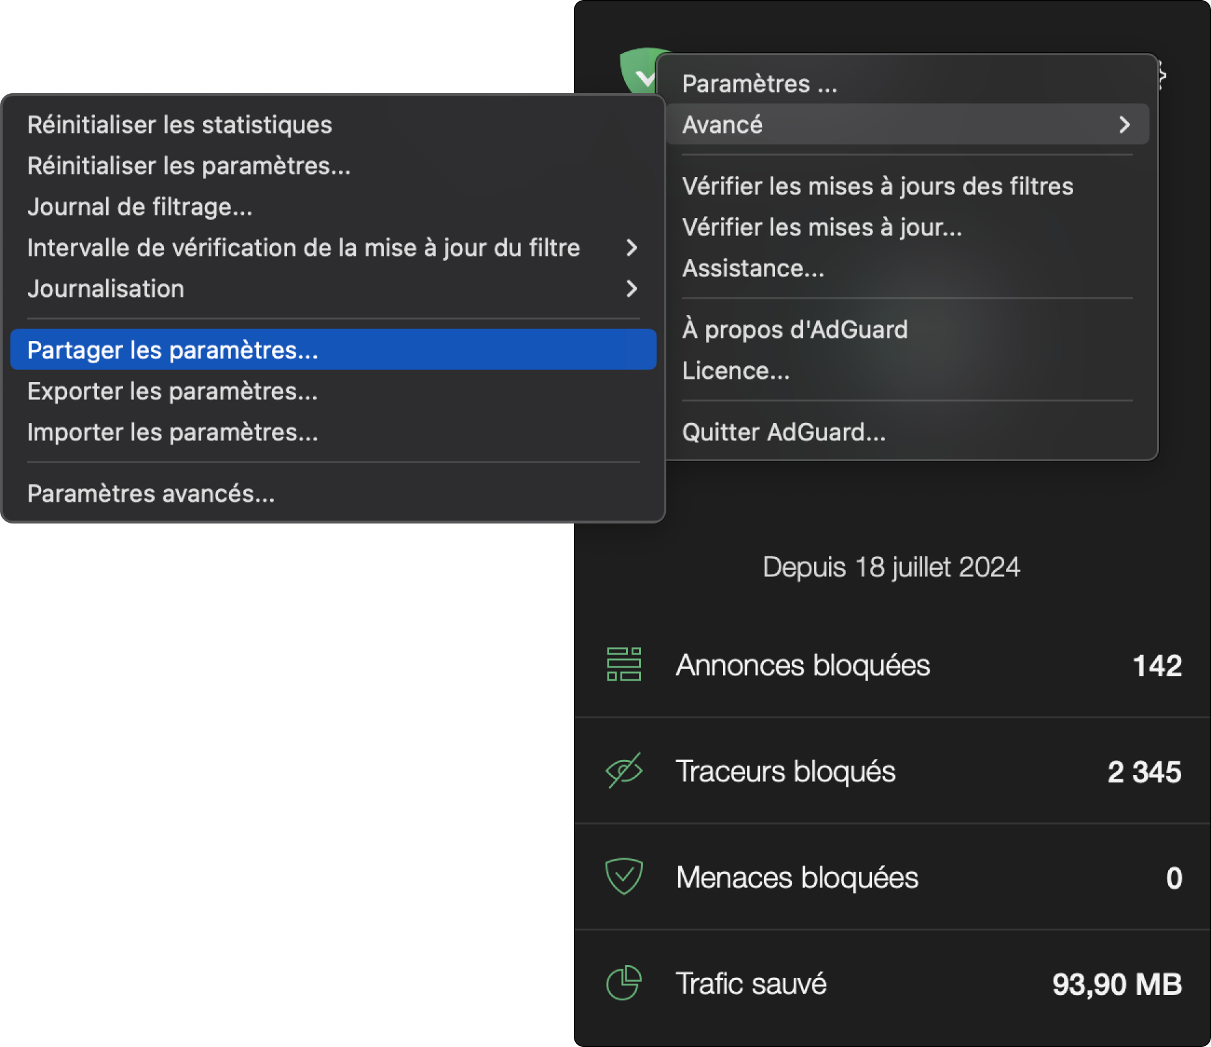Click the Traceurs bloqués crossed-eye icon
1211x1047 pixels.
[624, 771]
